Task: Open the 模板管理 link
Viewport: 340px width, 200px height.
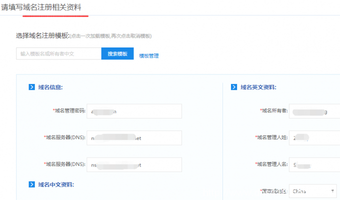Action: point(148,56)
